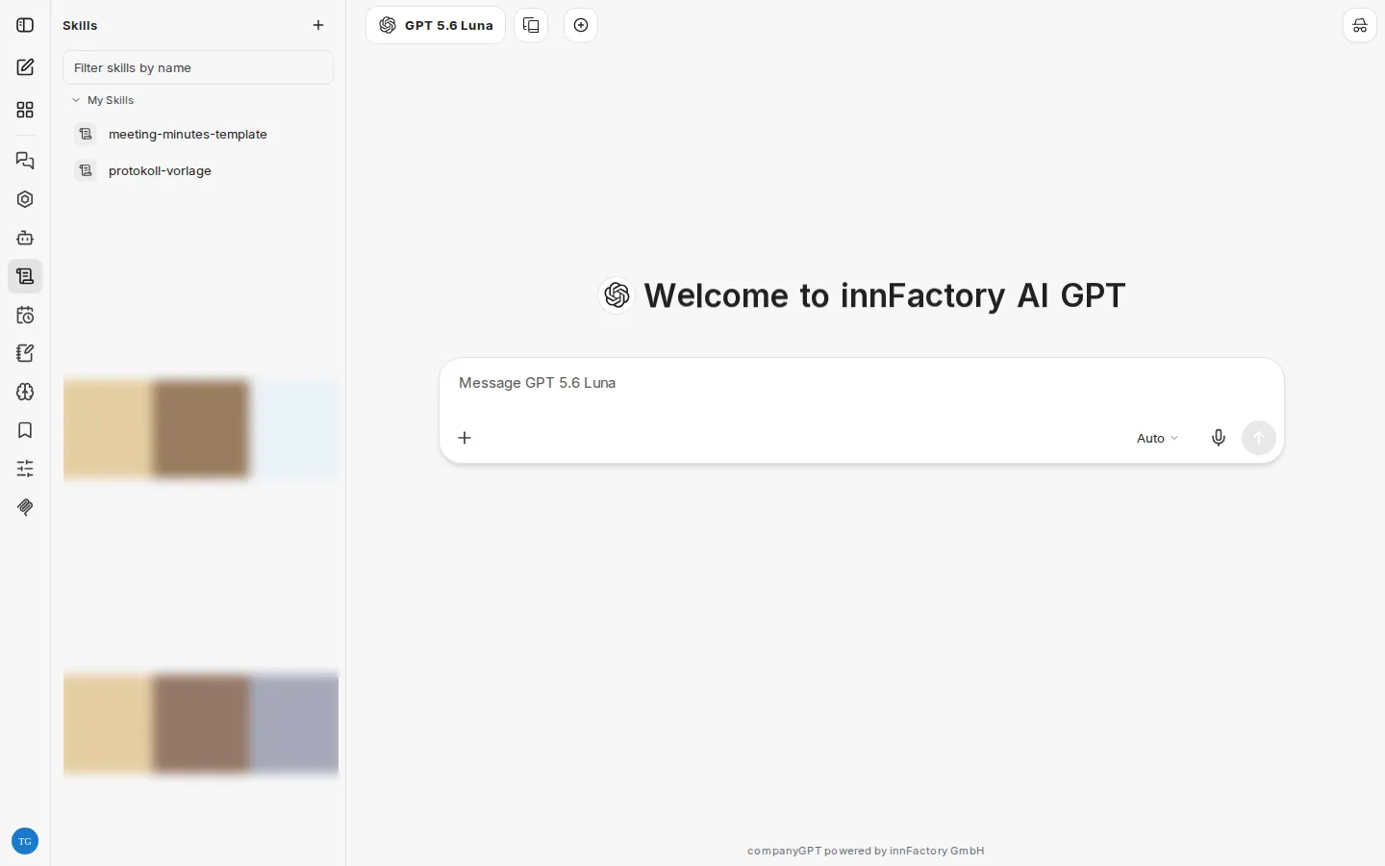Viewport: 1385px width, 866px height.
Task: Open the incognito temporary chat icon
Action: click(1360, 25)
